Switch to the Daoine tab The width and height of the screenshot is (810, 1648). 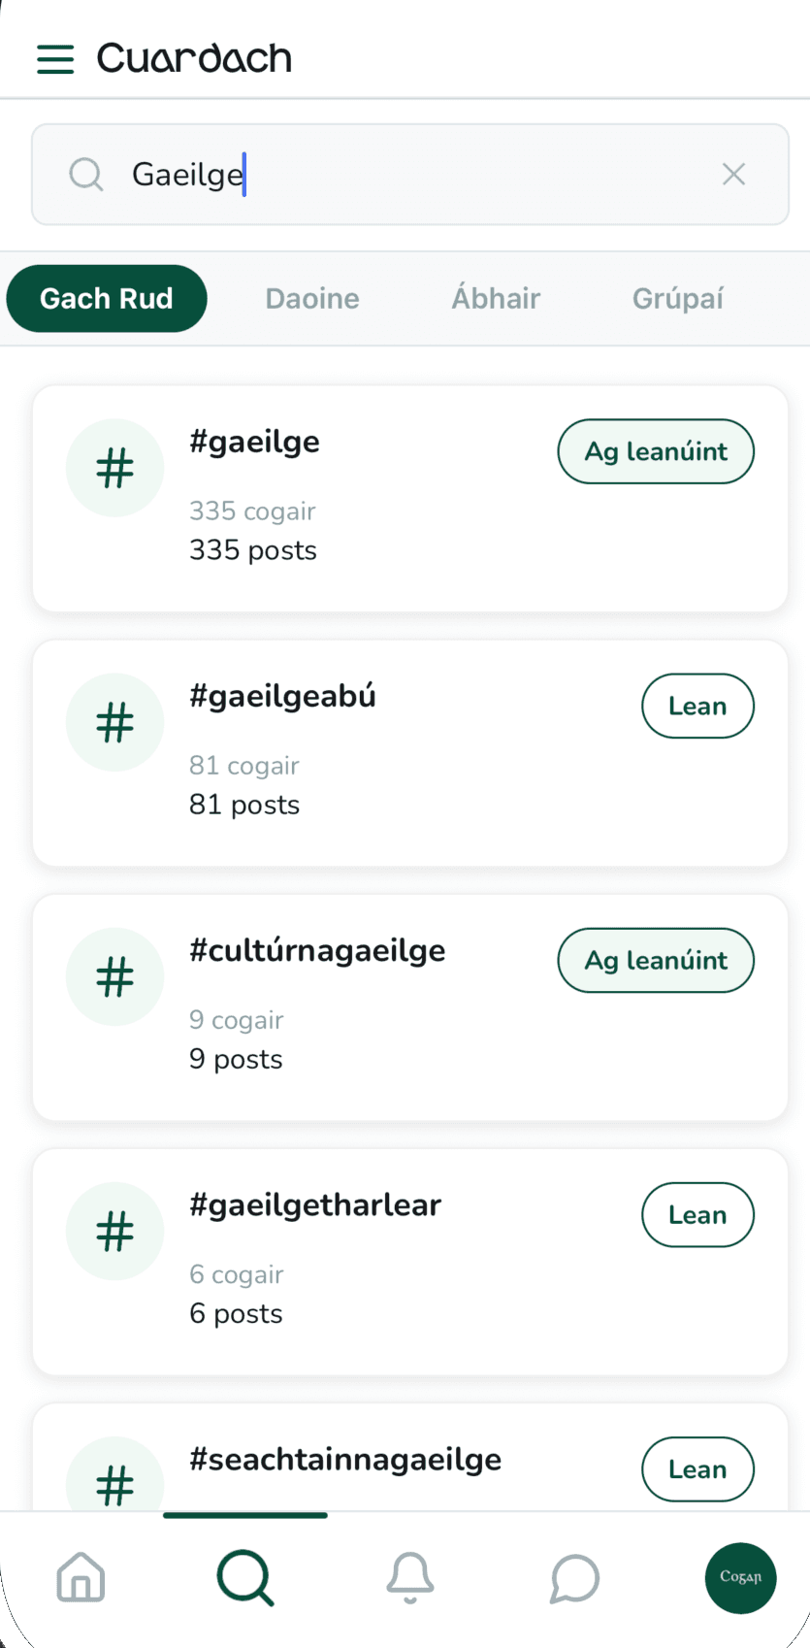click(312, 298)
